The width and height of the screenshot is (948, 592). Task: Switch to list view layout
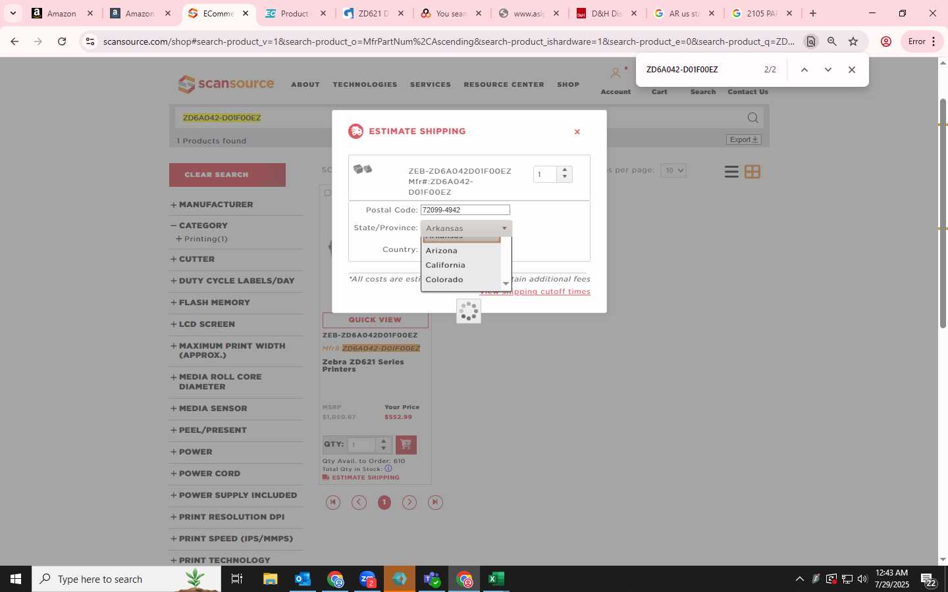pos(731,172)
